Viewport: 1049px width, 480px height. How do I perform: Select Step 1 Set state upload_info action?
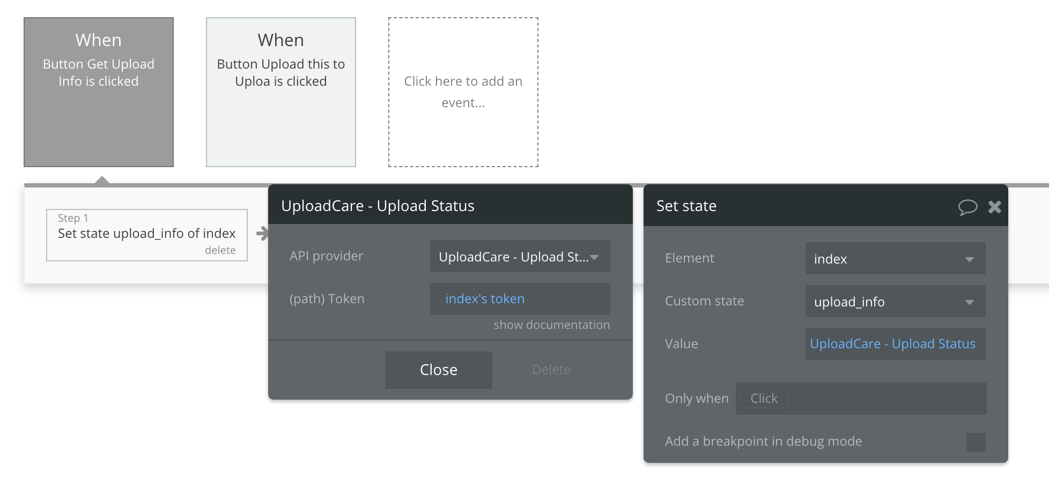coord(146,234)
